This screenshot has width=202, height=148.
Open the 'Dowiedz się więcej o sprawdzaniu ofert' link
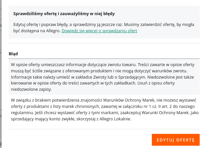pyautogui.click(x=99, y=31)
